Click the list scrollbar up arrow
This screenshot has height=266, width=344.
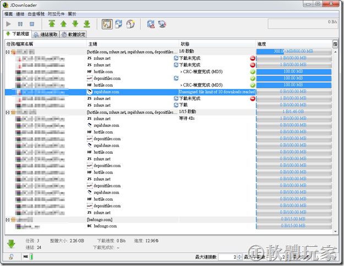click(x=335, y=52)
